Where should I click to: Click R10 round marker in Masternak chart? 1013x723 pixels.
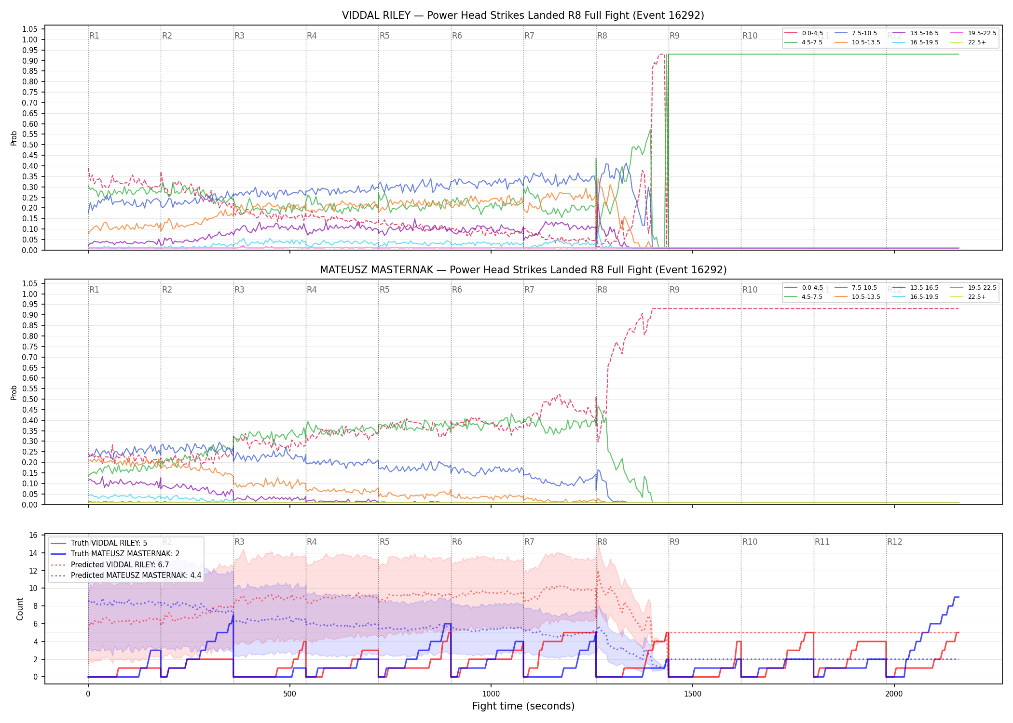(750, 290)
